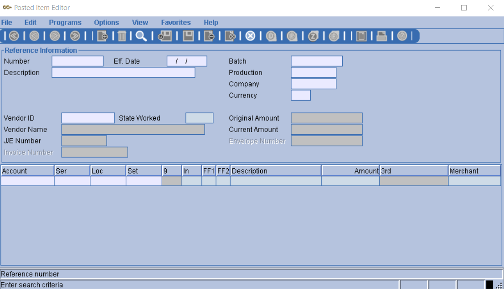504x289 pixels.
Task: Click the Vendor Name field
Action: coord(133,129)
